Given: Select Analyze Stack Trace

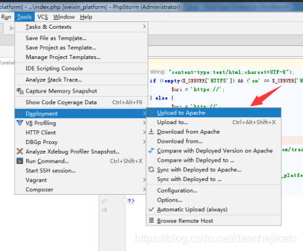Looking at the screenshot, I should [x=54, y=80].
